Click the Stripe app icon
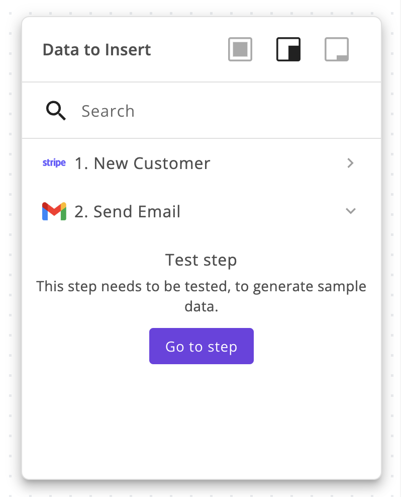 tap(54, 162)
